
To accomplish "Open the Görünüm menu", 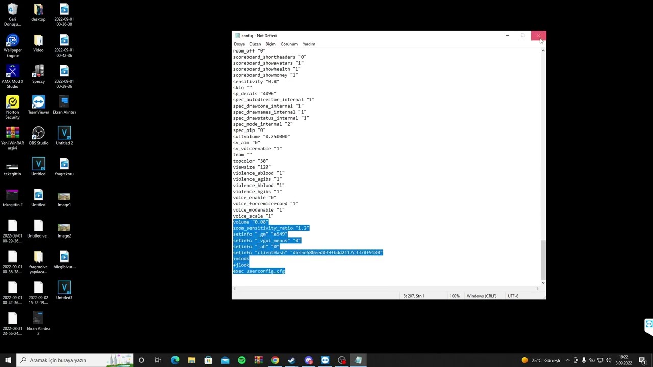I will pyautogui.click(x=289, y=44).
